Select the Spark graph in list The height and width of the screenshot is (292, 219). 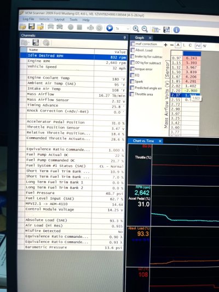pyautogui.click(x=139, y=81)
